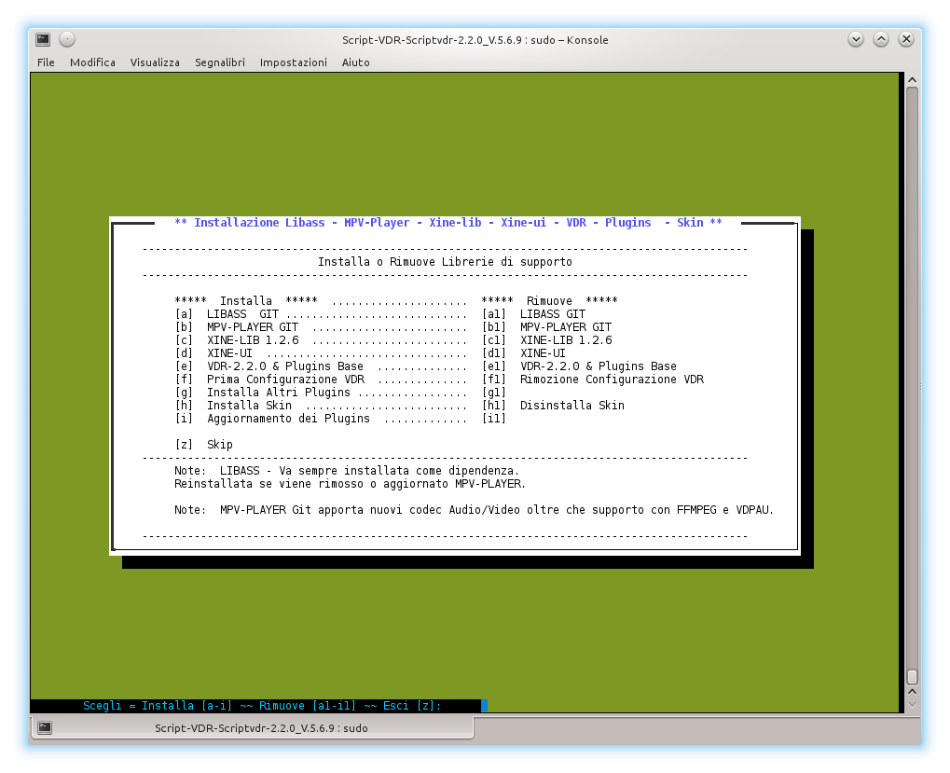Image resolution: width=950 pixels, height=773 pixels.
Task: Click the window title 'Script-VDR-Scriptvdr-2.2.0_V.5.6.9 : sudo – Konsole'
Action: coord(475,40)
